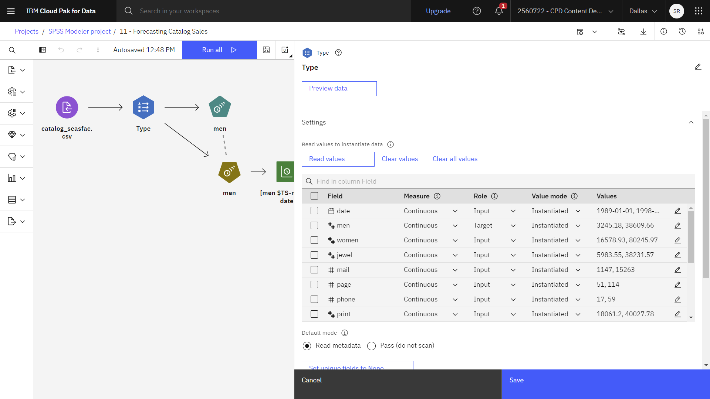Click the Preview data button
This screenshot has height=399, width=710.
pos(339,89)
